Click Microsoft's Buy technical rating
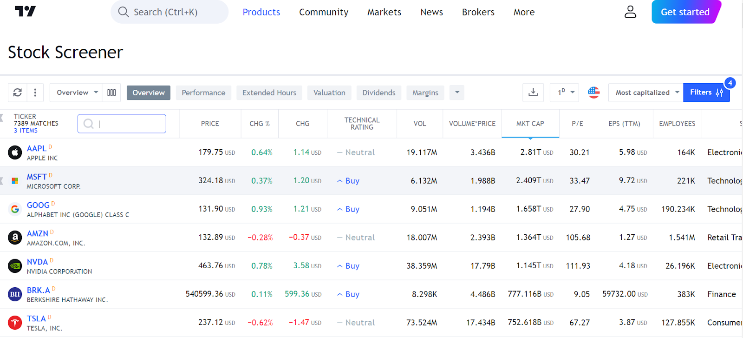Viewport: 743px width, 338px height. [x=348, y=181]
